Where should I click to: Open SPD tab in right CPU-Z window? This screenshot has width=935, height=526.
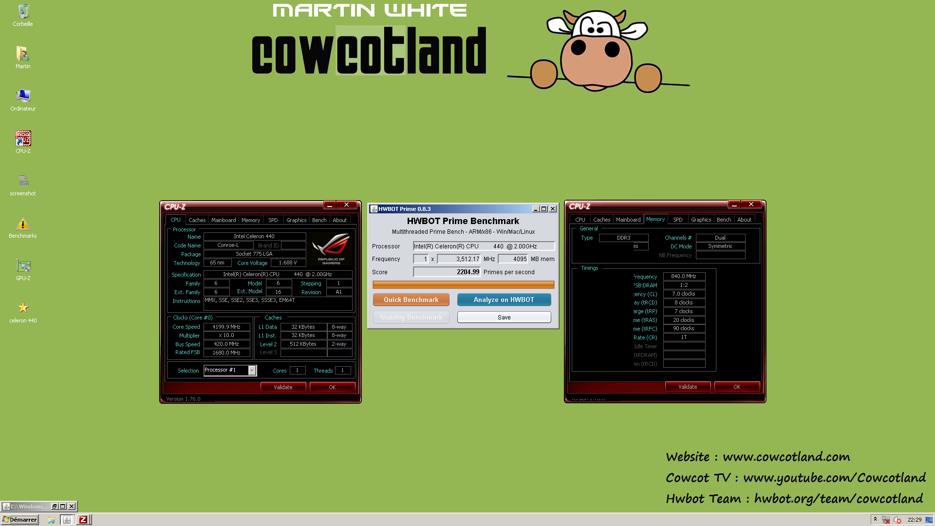pyautogui.click(x=678, y=220)
